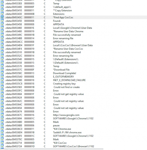Select "SOFTWARE\\Google\\Chrome\\1102" string at 00453694

pos(73,118)
